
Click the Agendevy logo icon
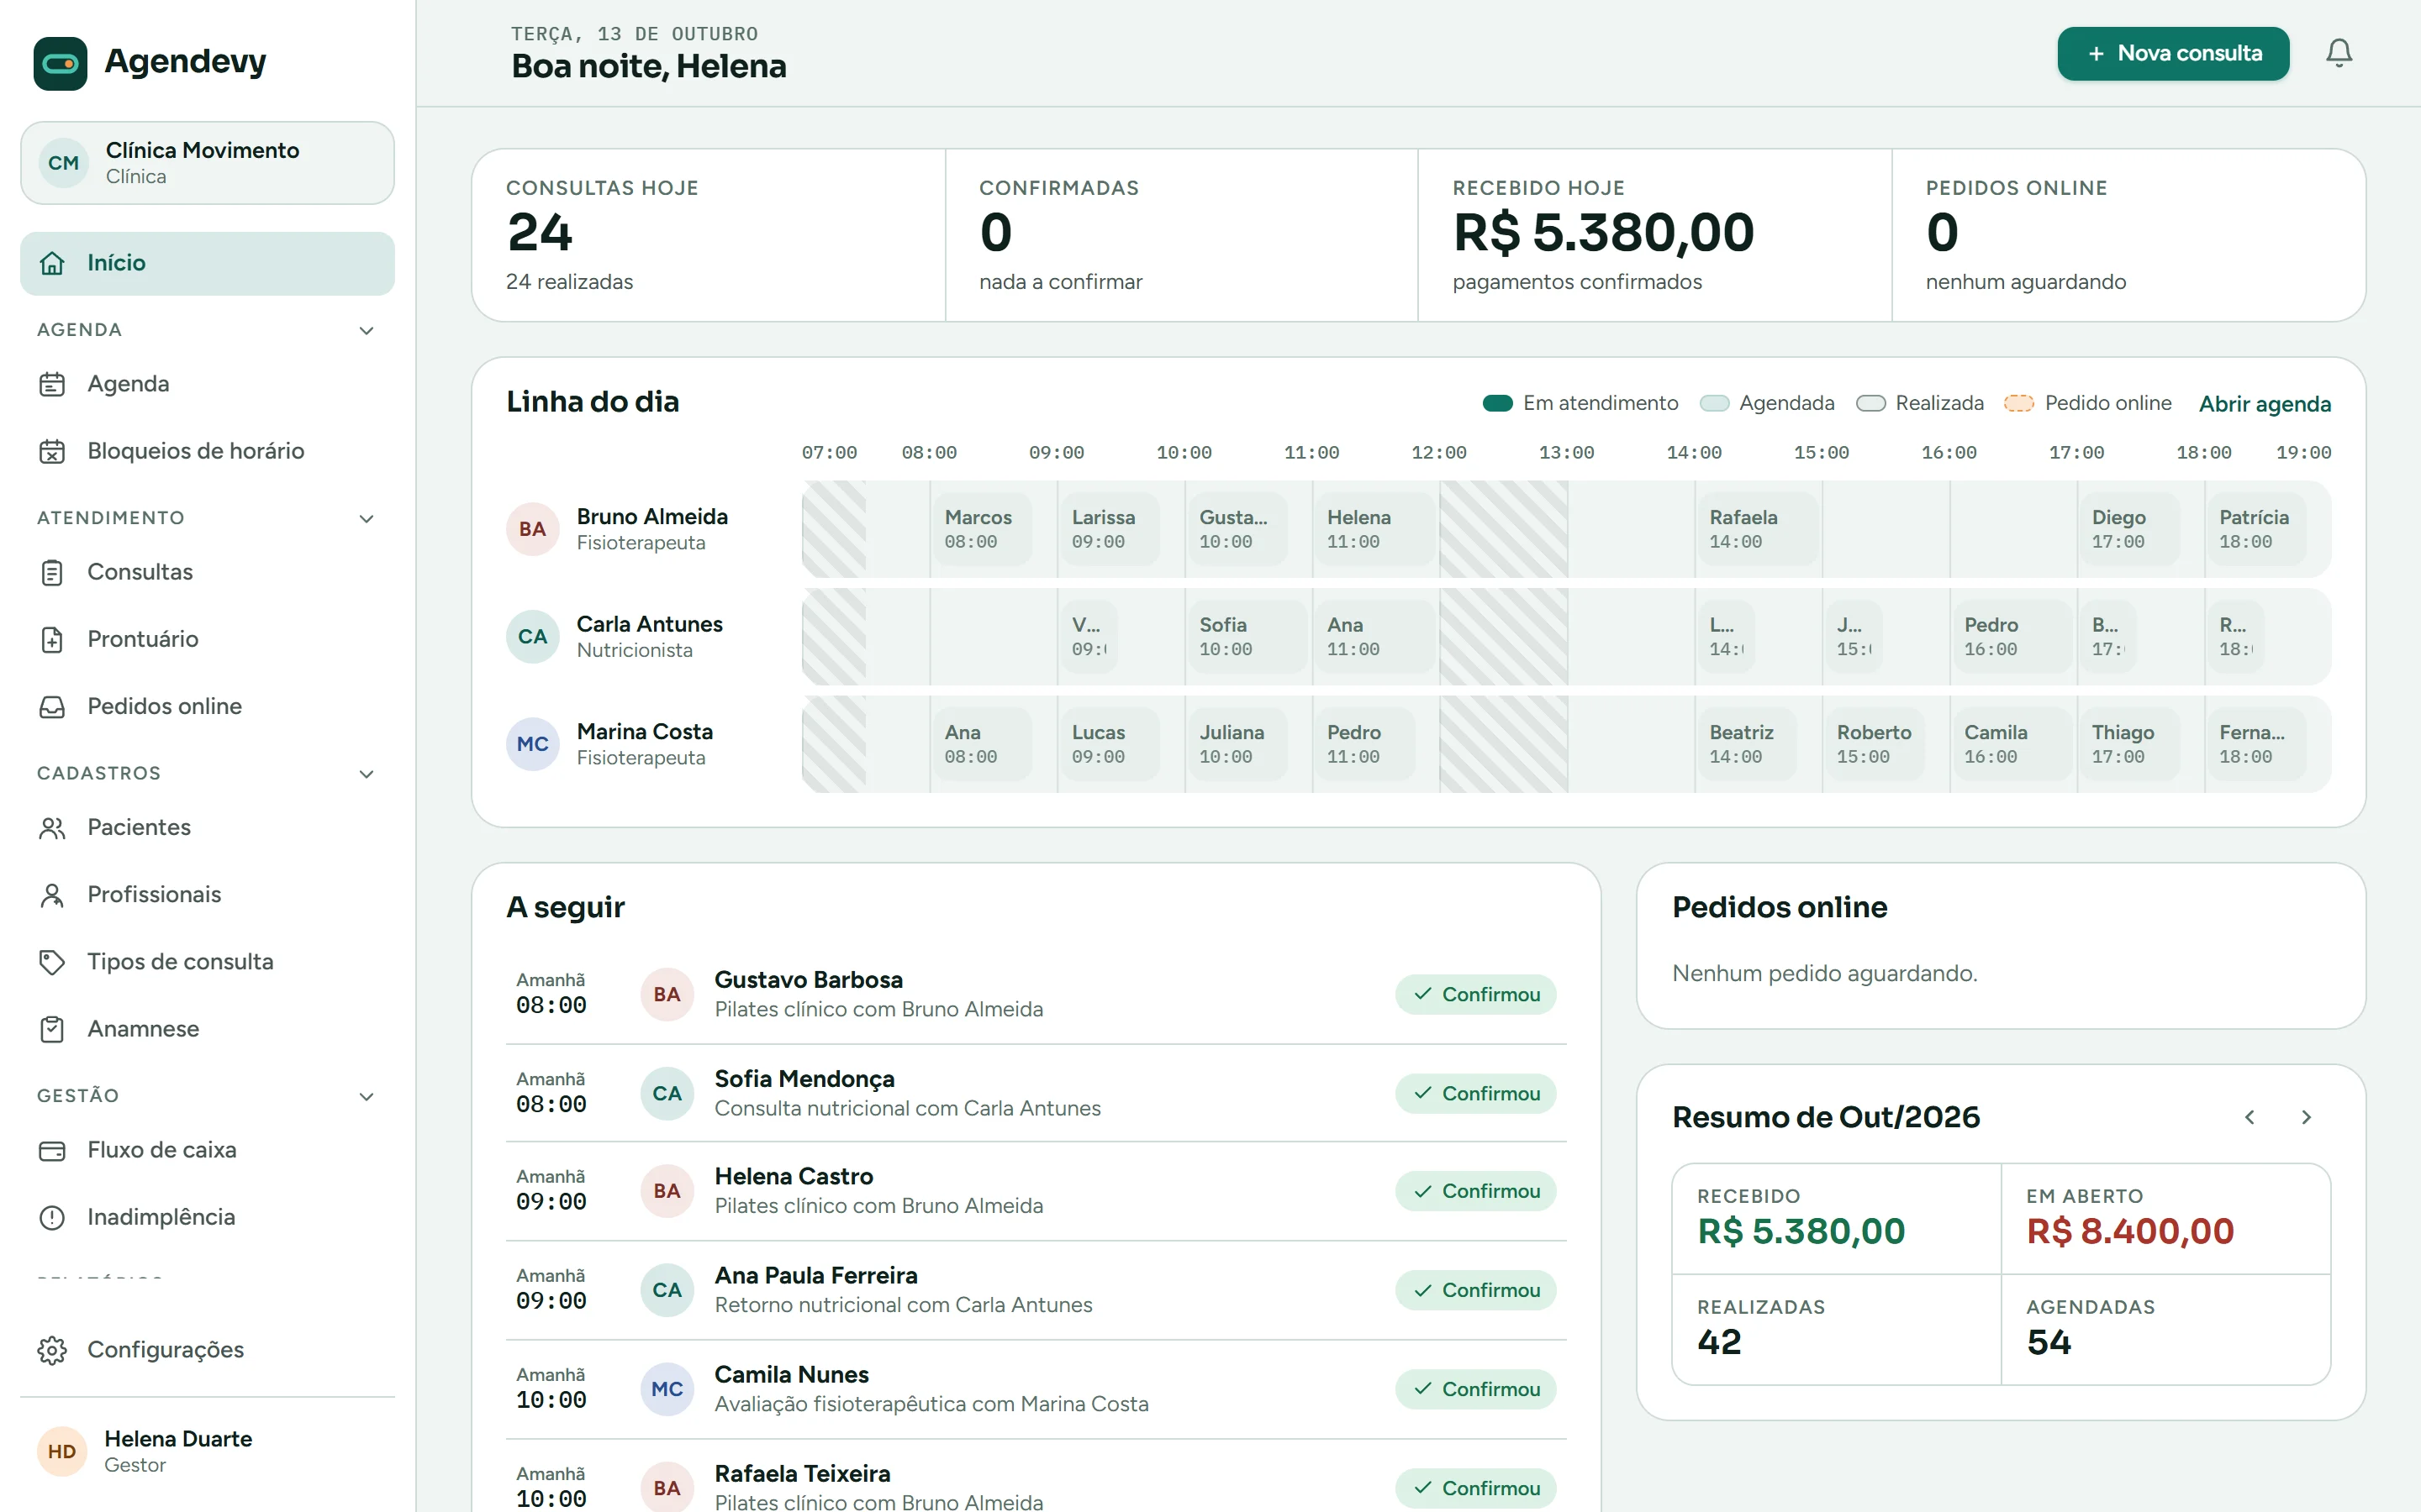pyautogui.click(x=60, y=63)
